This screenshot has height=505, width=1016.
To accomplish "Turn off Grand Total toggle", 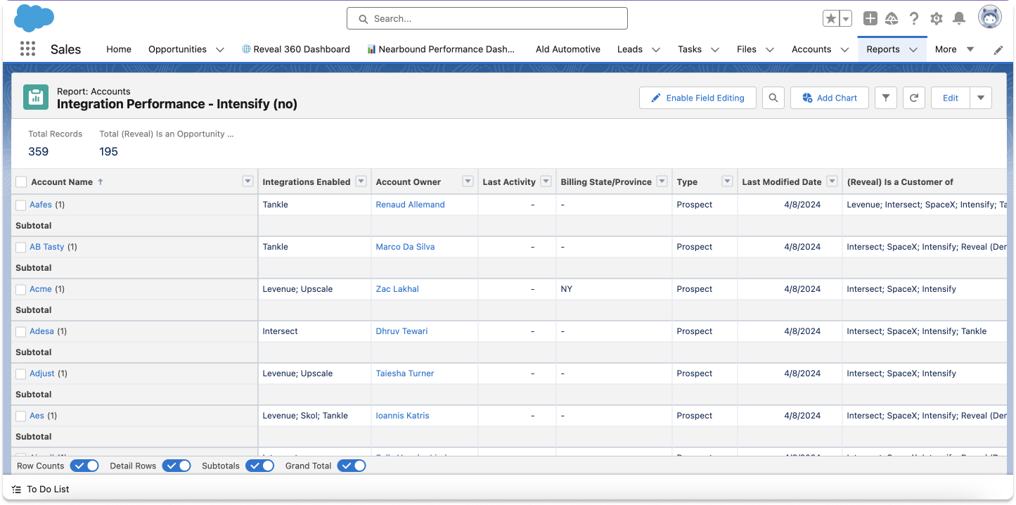I will (352, 466).
